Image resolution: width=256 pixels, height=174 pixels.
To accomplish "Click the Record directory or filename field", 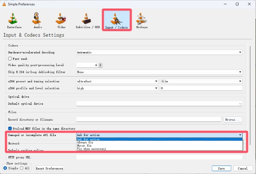I will click(x=148, y=119).
